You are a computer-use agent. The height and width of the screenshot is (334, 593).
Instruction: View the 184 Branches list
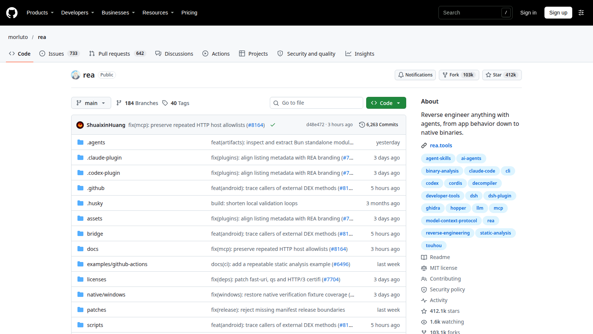[x=137, y=103]
